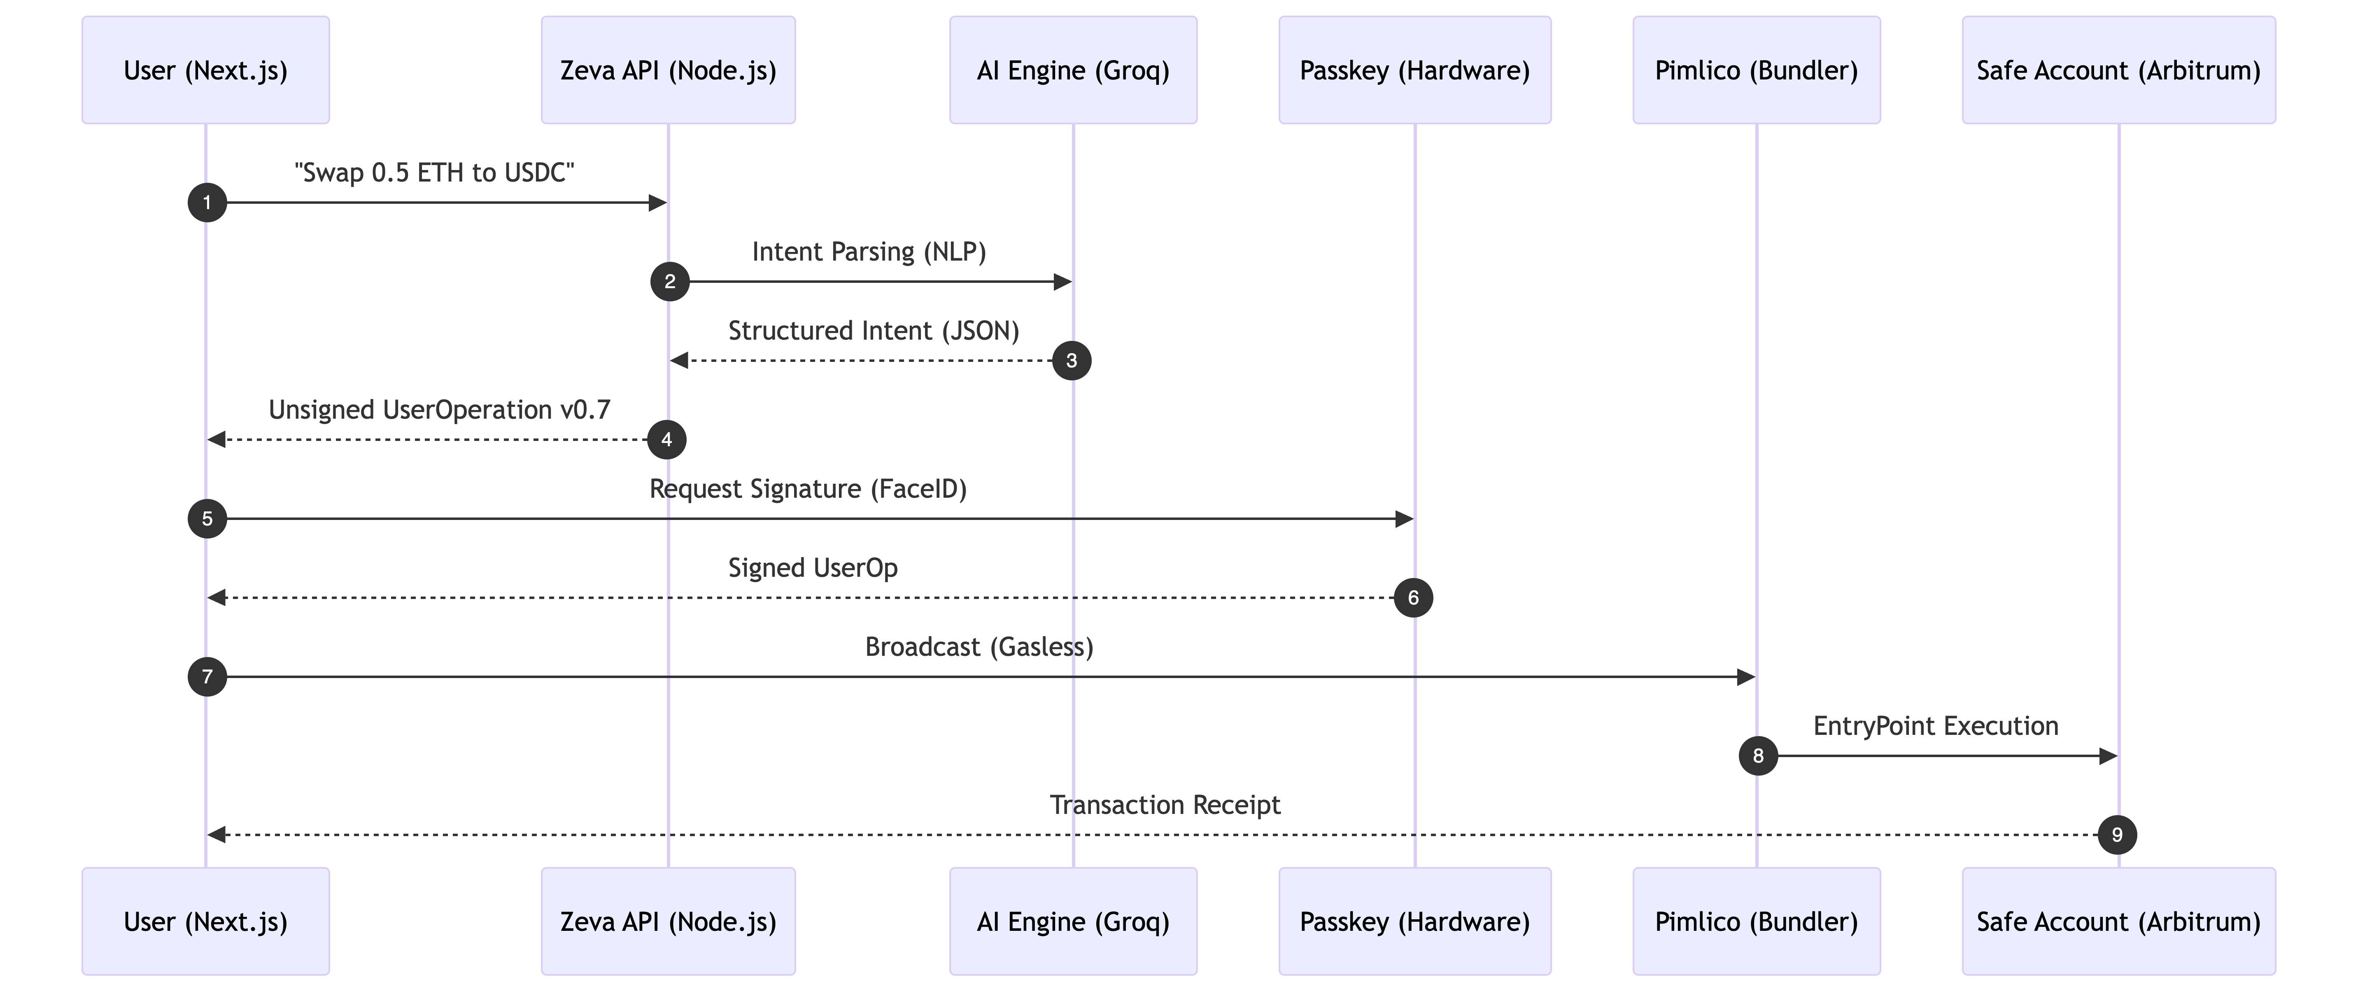Image resolution: width=2358 pixels, height=993 pixels.
Task: Click the Unsigned UserOperation v0.7 label
Action: click(x=439, y=410)
